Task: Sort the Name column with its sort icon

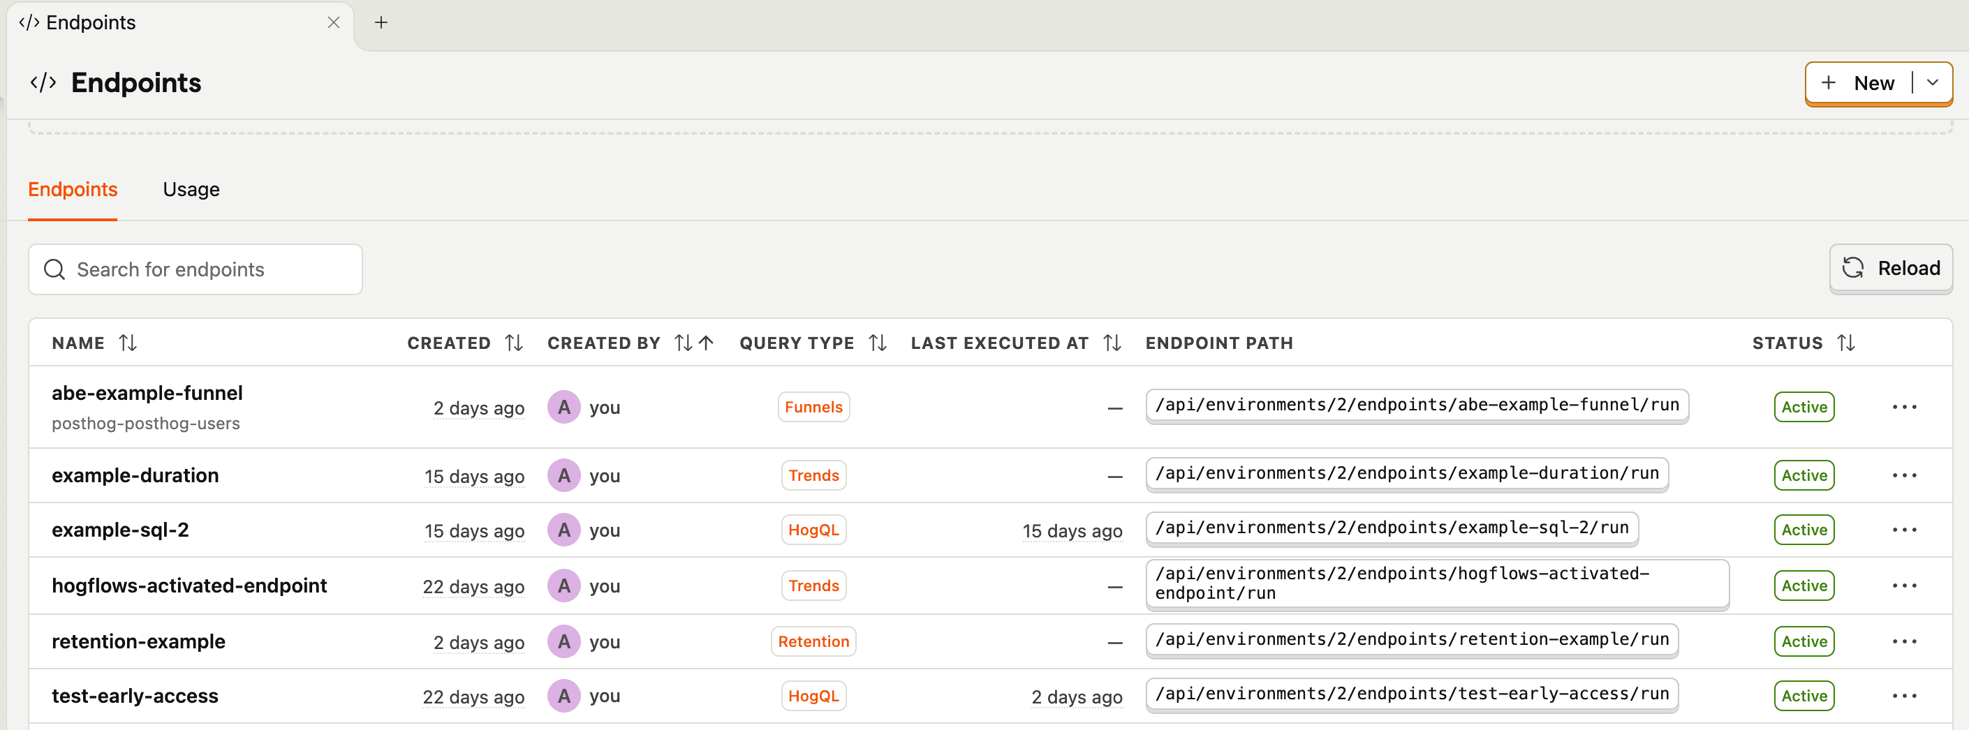Action: coord(128,343)
